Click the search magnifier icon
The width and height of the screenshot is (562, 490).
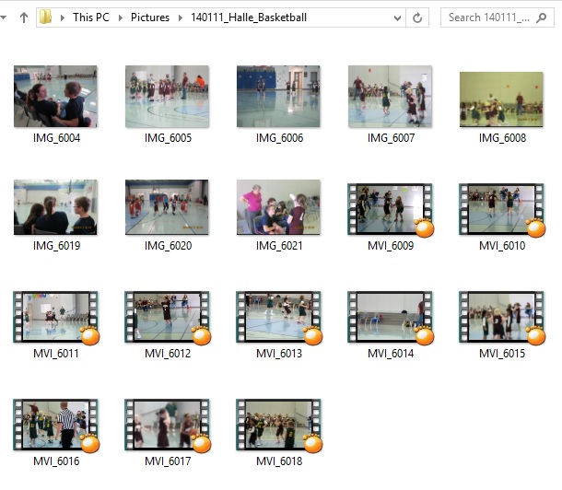tap(541, 17)
